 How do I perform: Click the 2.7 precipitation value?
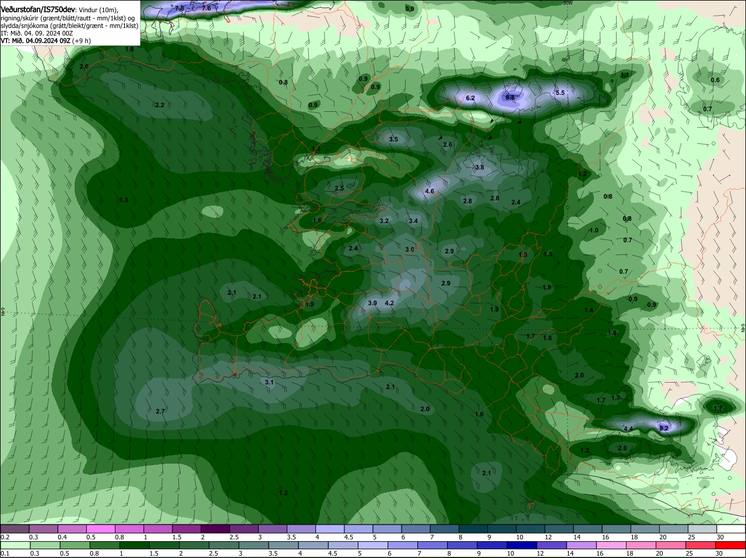160,411
